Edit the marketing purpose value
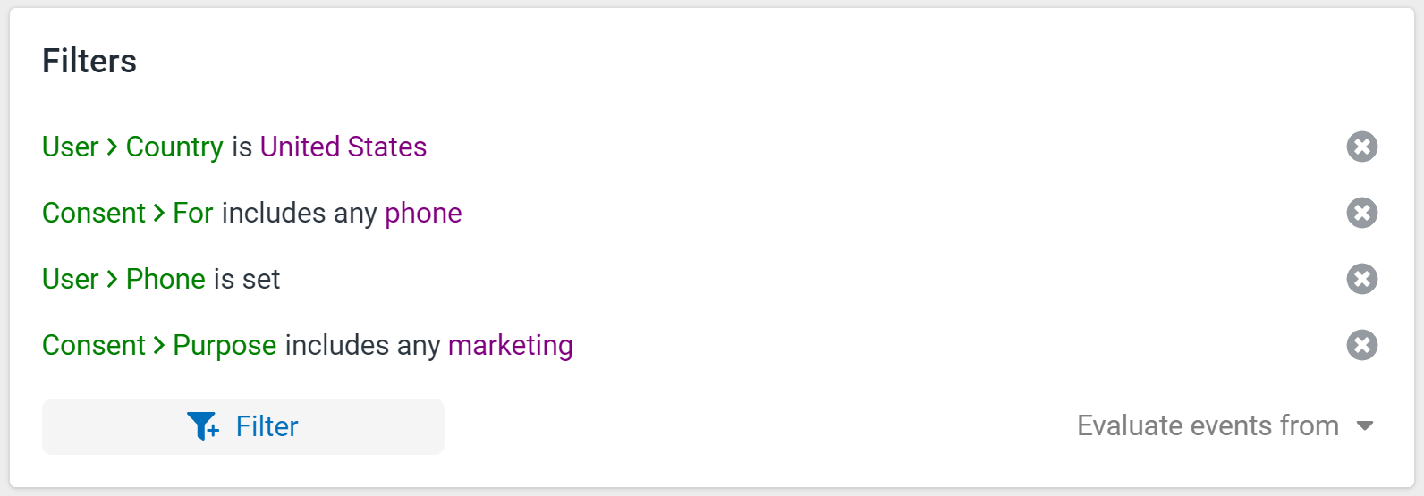Screen dimensions: 1424x496 (511, 345)
